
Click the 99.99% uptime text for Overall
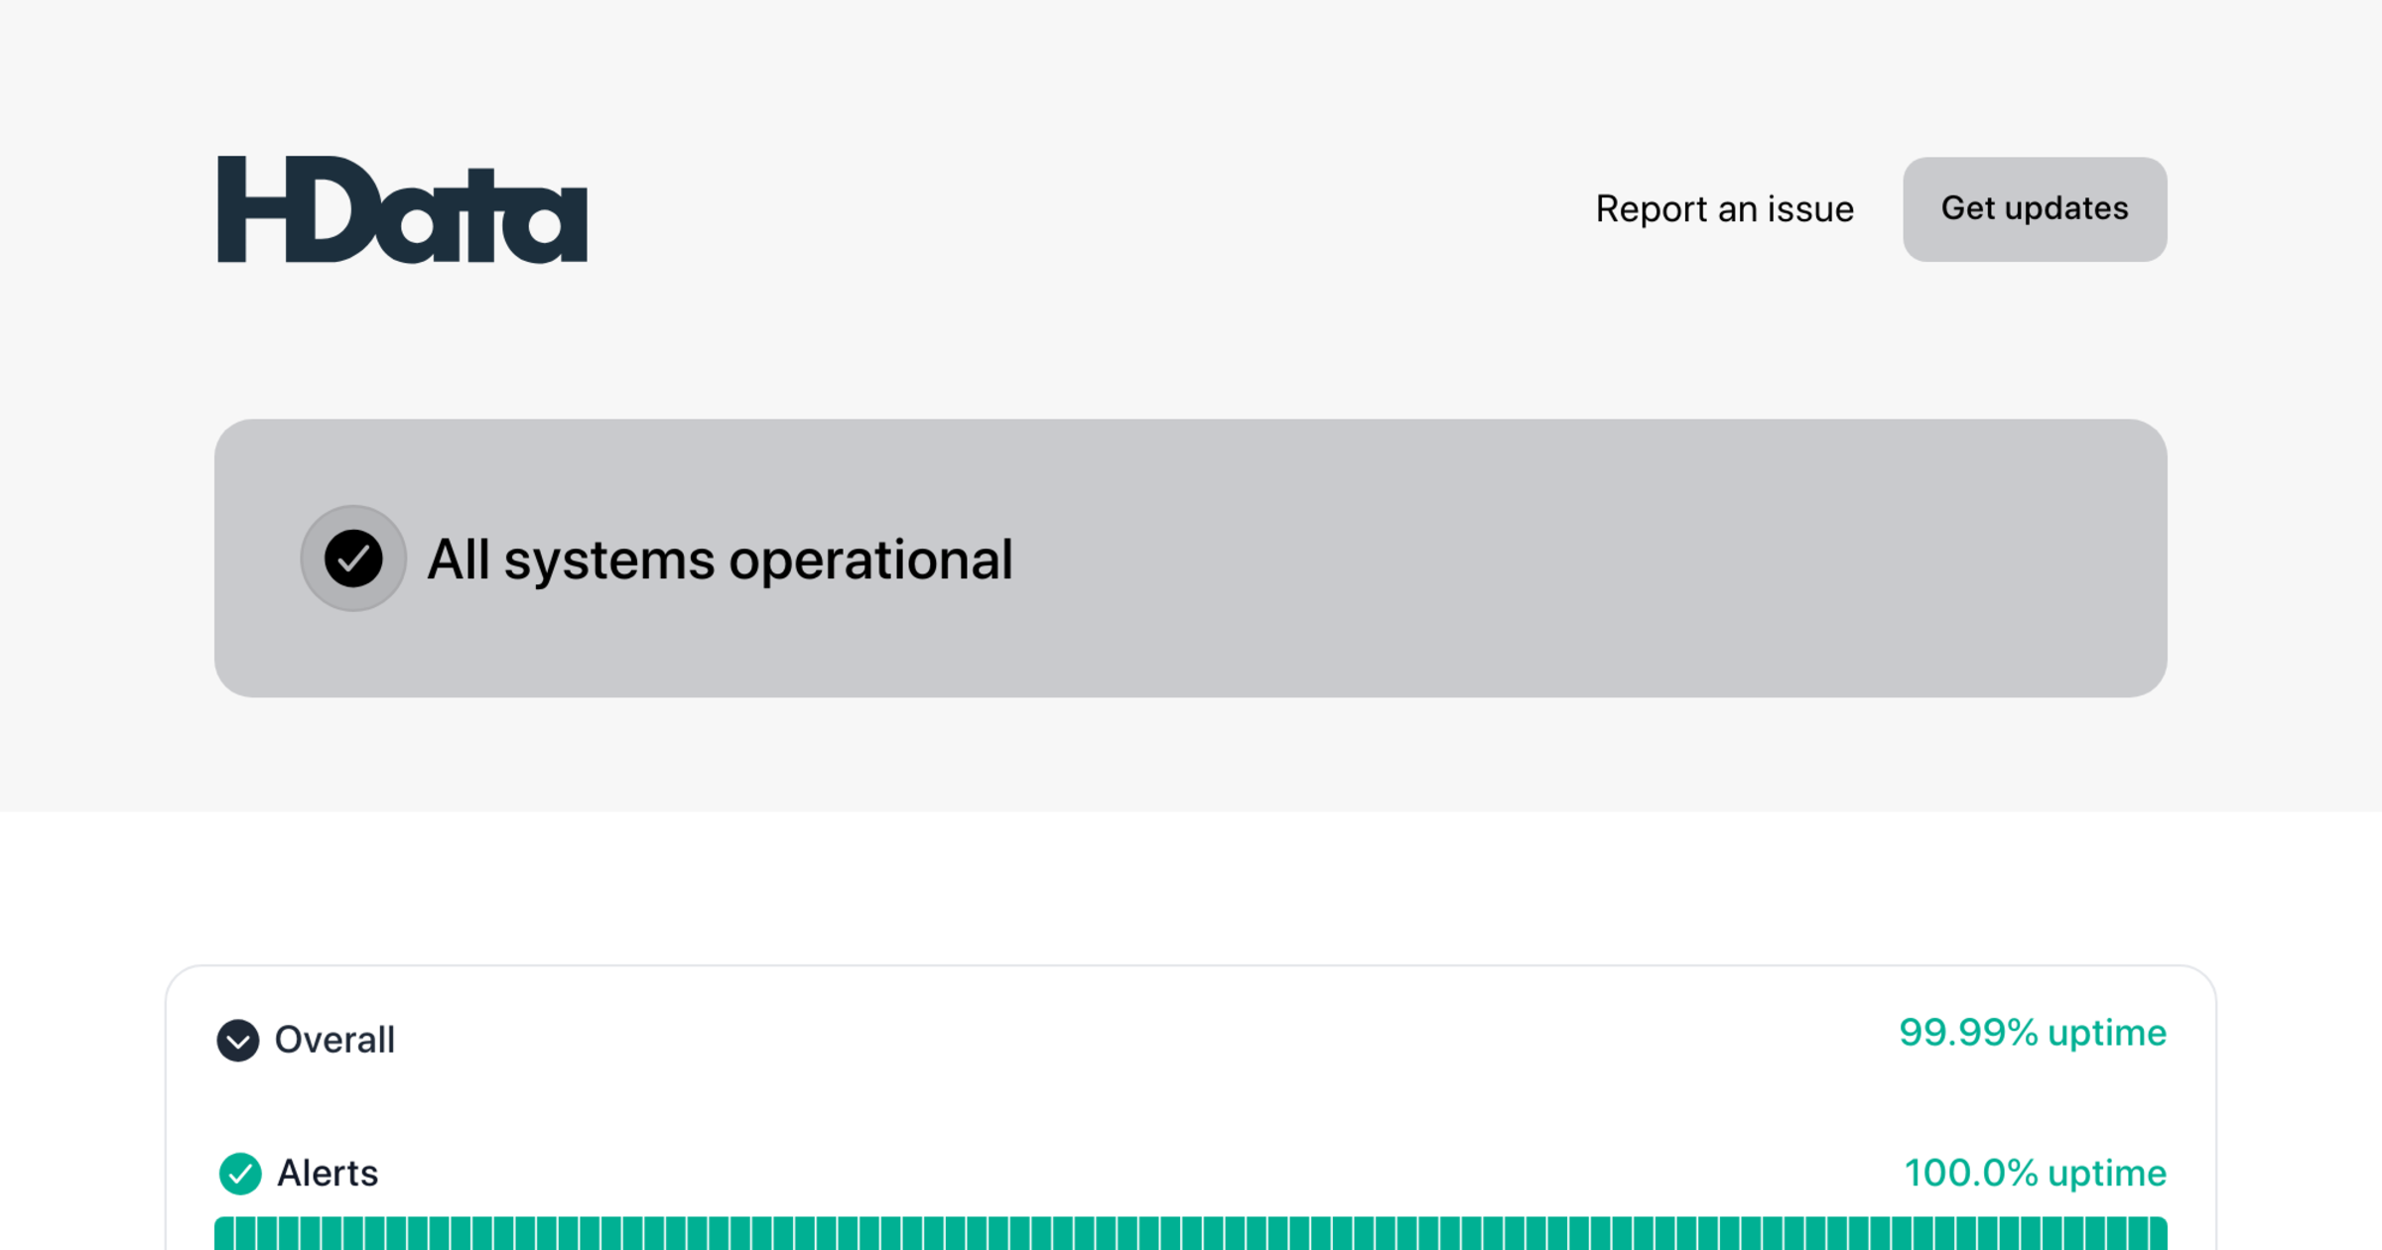(2034, 1032)
